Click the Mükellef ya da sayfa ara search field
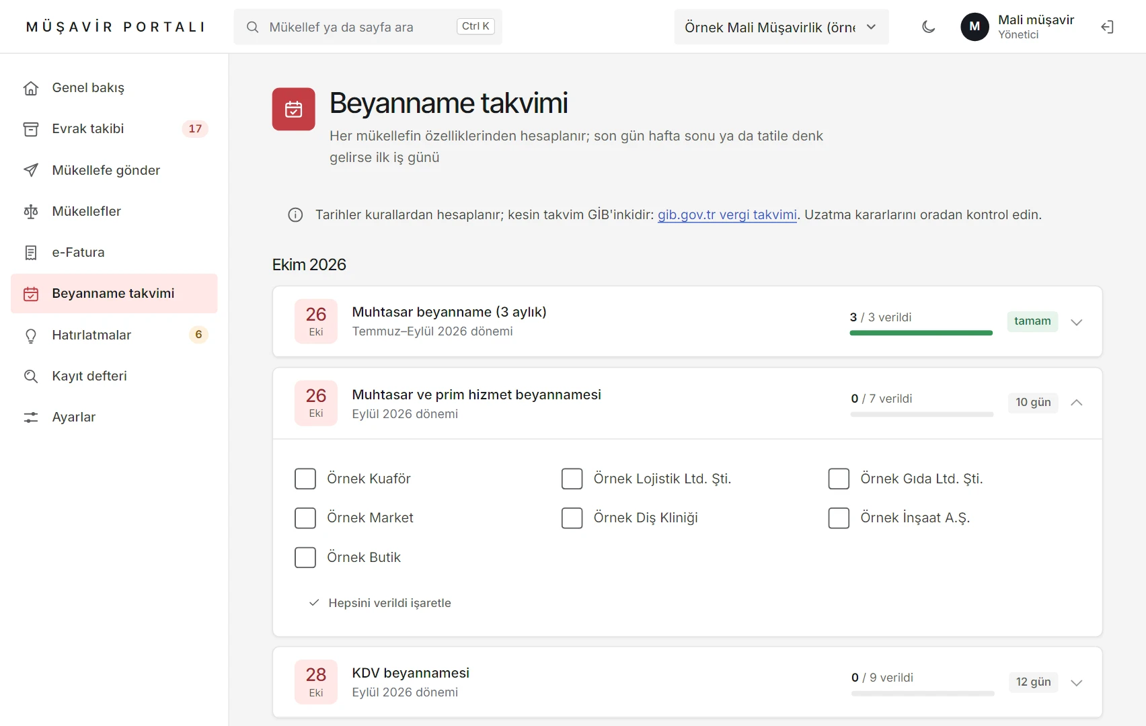1146x726 pixels. 368,27
